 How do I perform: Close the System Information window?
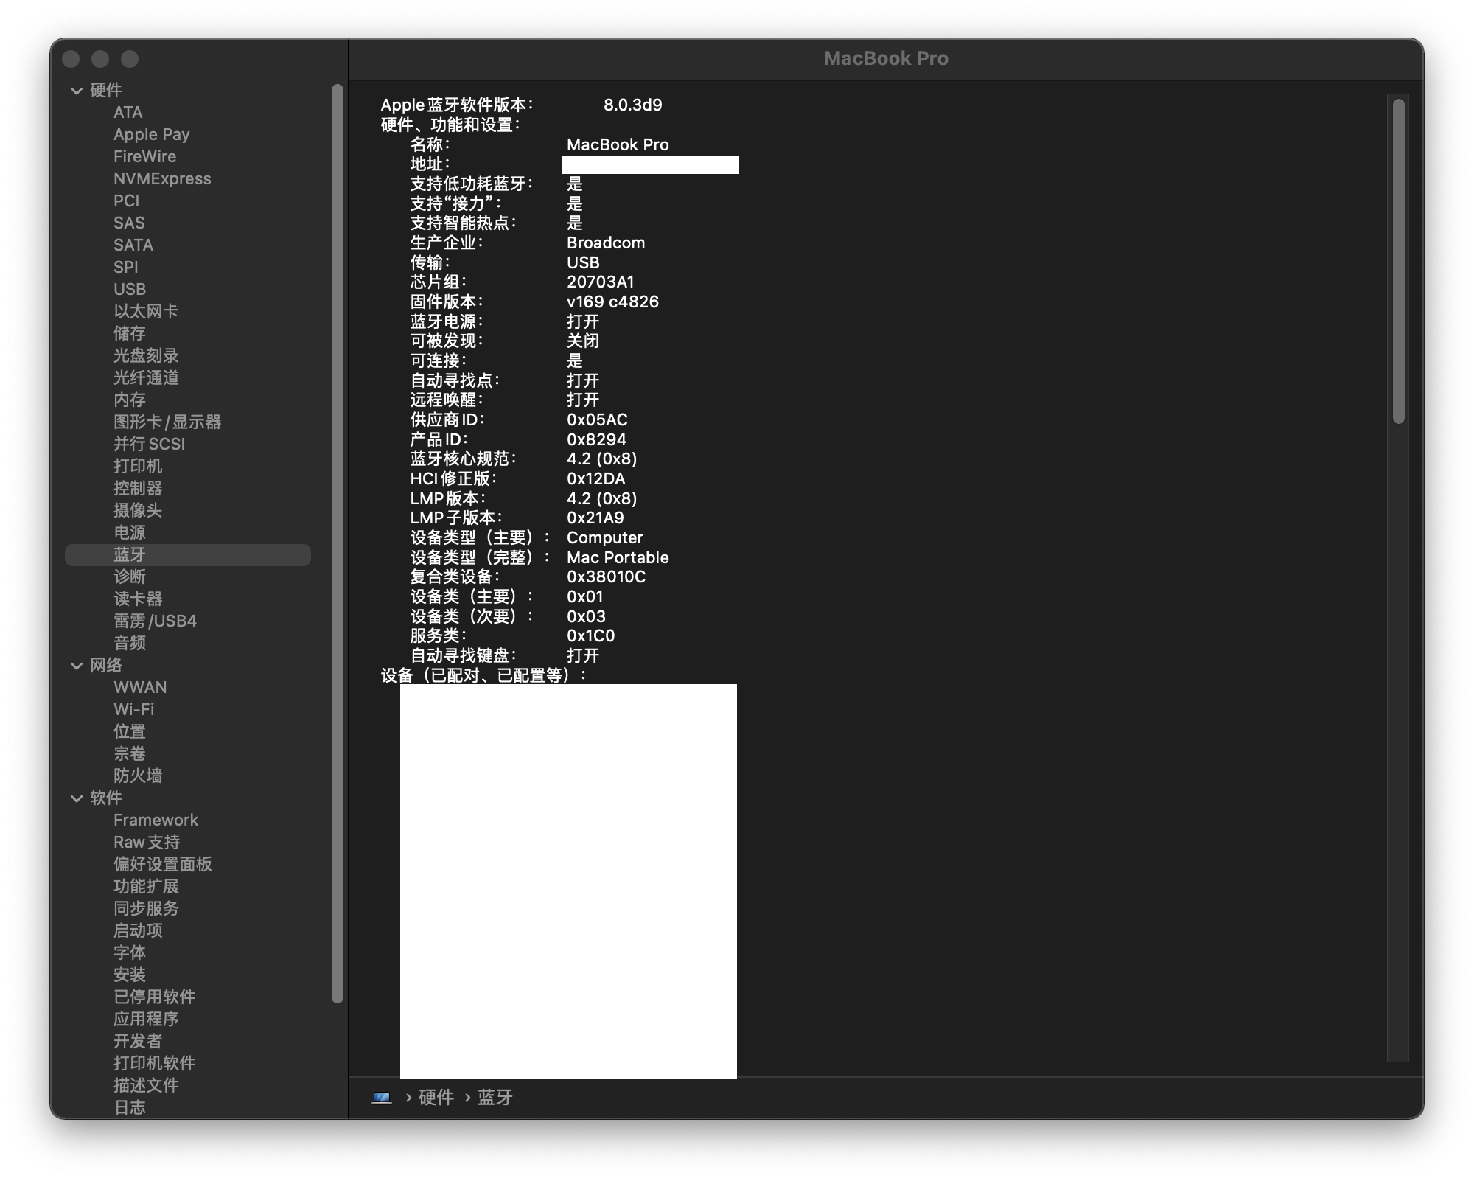pos(71,59)
